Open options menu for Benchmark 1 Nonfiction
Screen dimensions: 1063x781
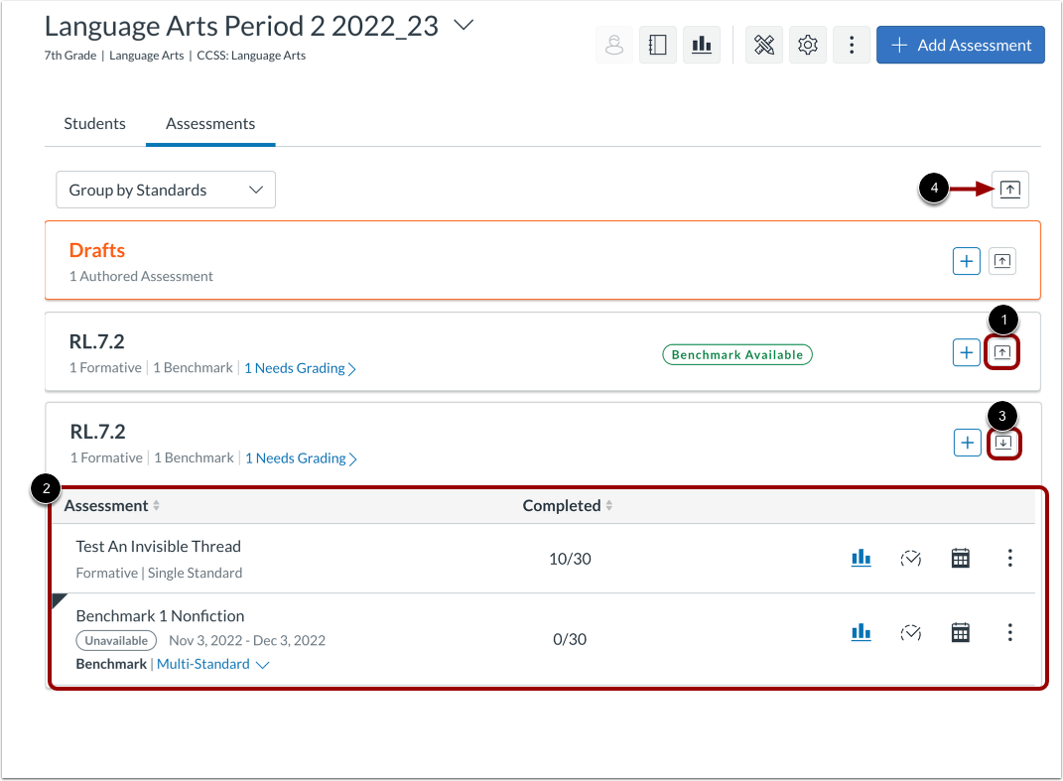[1010, 632]
